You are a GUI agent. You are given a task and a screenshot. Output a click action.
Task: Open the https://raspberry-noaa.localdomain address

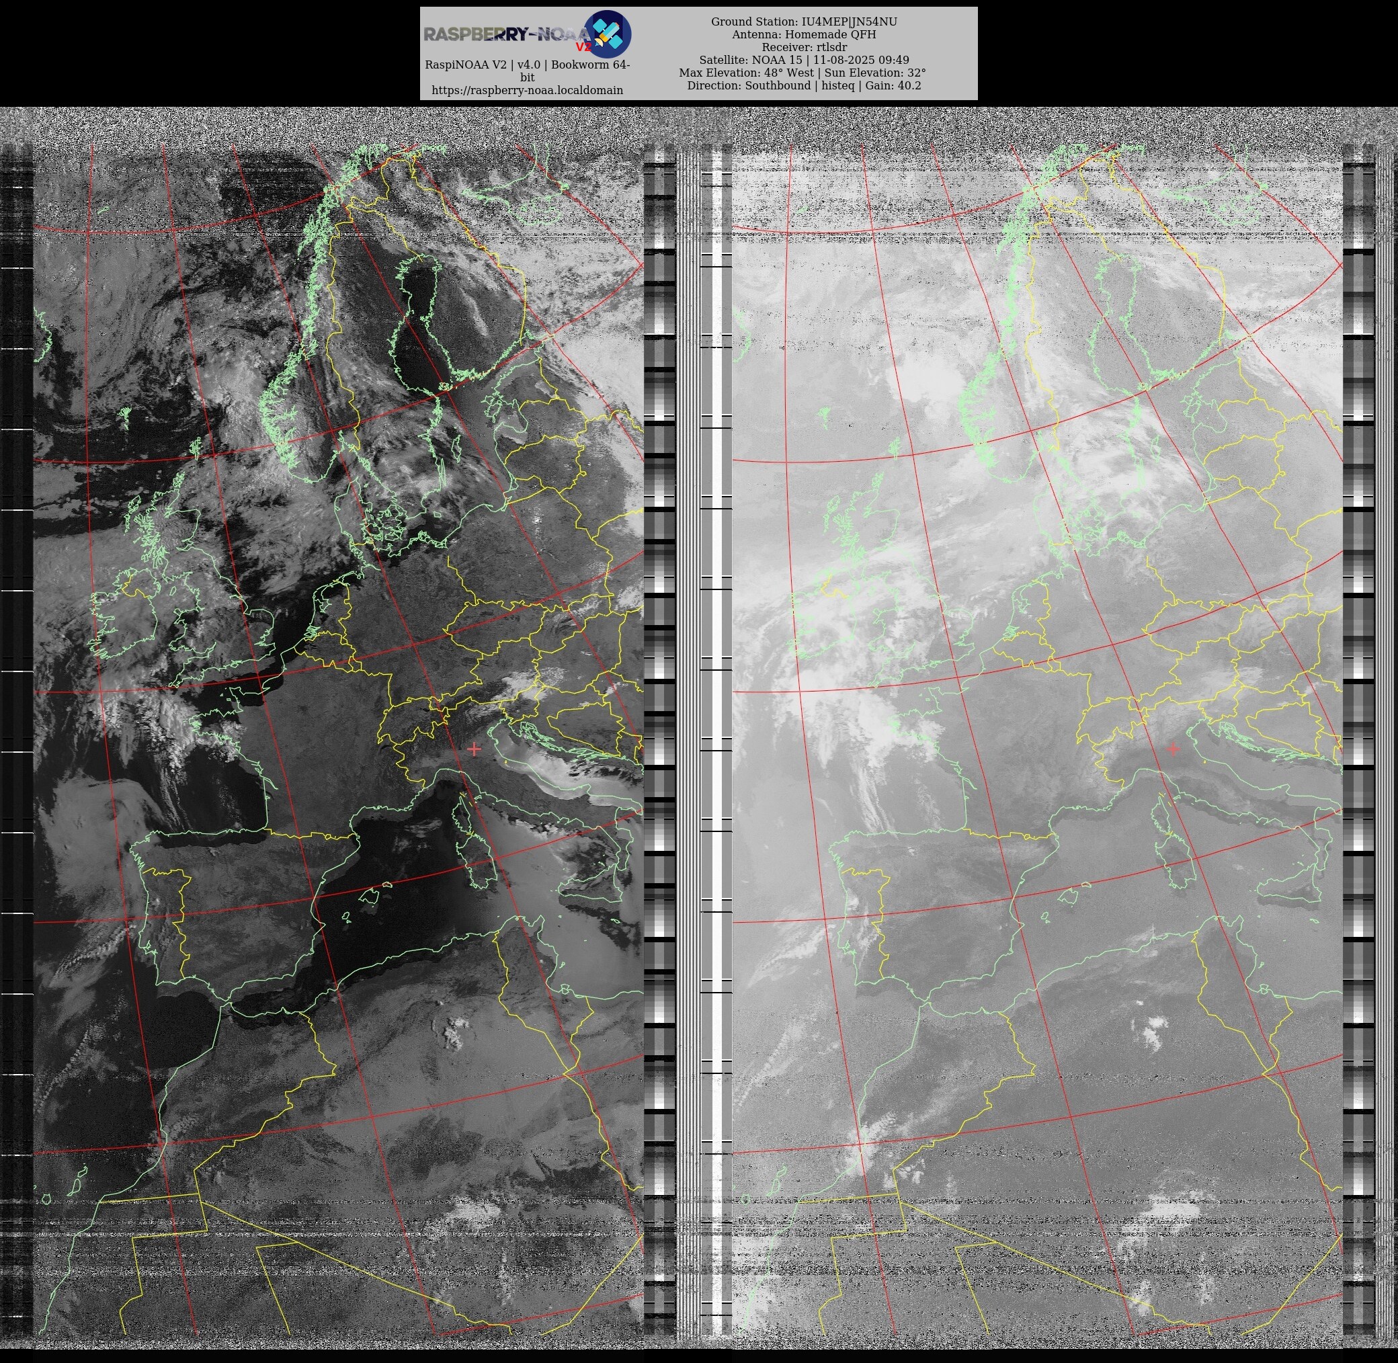pos(527,90)
